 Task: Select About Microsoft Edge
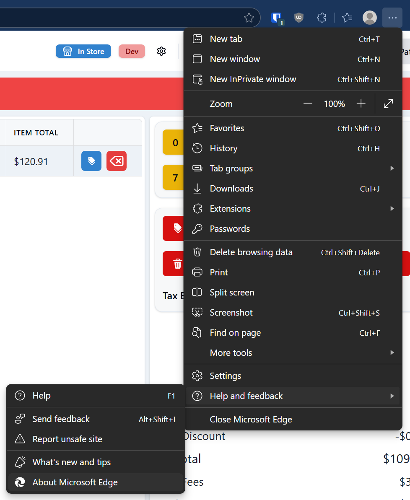point(75,482)
